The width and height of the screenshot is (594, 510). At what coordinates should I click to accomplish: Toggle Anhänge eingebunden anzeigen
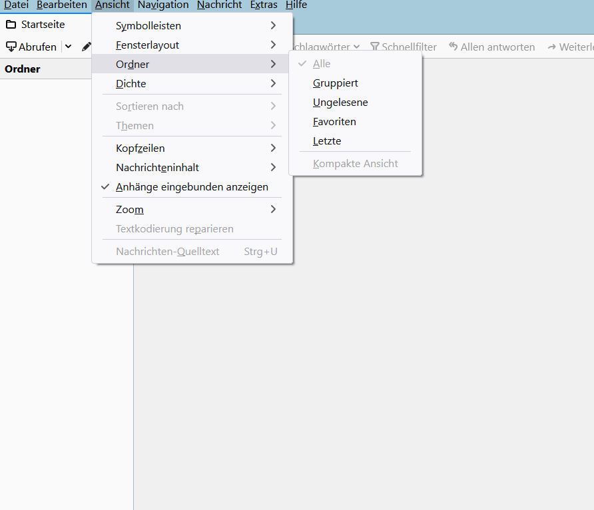192,187
